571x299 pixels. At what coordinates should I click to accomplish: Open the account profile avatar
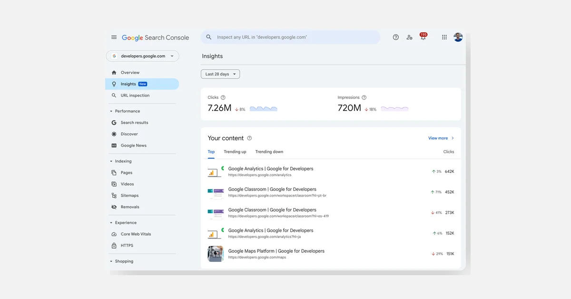pos(458,37)
